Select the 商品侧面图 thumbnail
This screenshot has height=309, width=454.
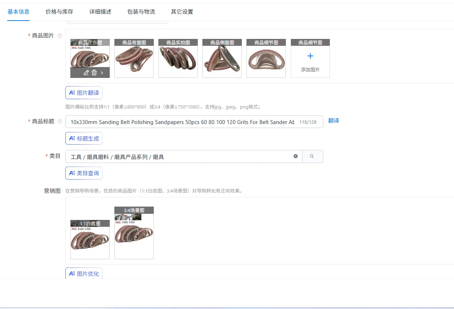[x=222, y=58]
